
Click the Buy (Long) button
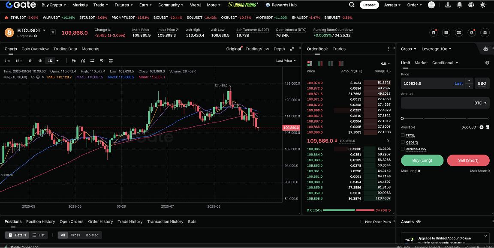(422, 160)
